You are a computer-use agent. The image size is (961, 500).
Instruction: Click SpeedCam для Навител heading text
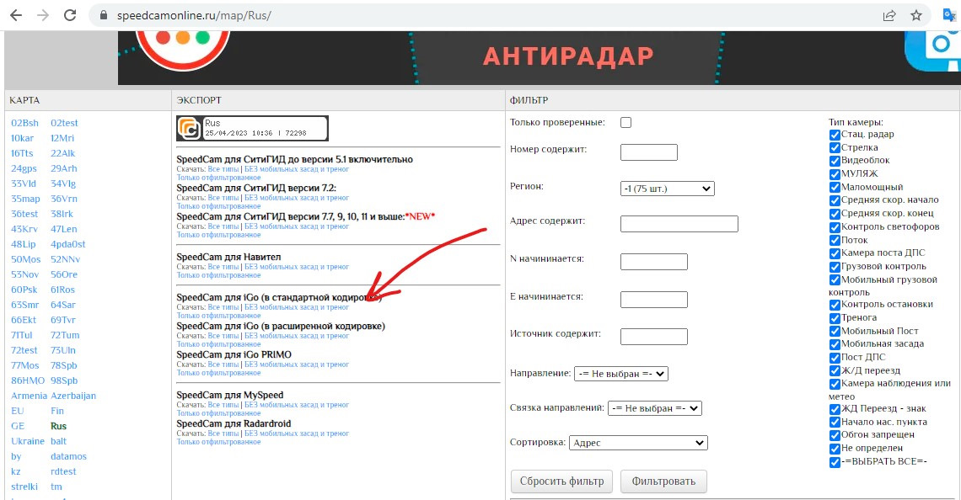point(228,257)
